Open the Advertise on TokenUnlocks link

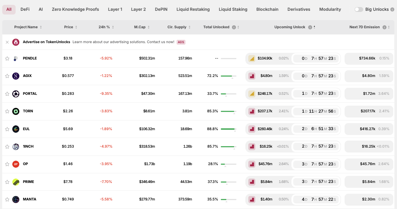tap(46, 42)
